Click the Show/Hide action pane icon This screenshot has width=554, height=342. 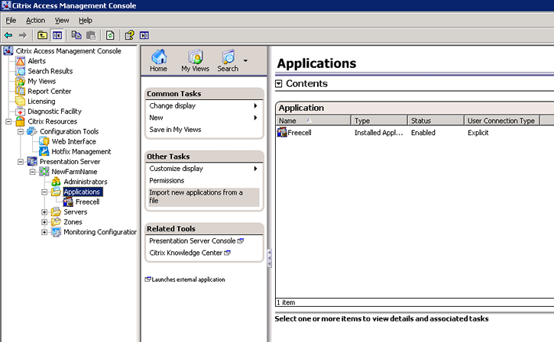pos(144,35)
